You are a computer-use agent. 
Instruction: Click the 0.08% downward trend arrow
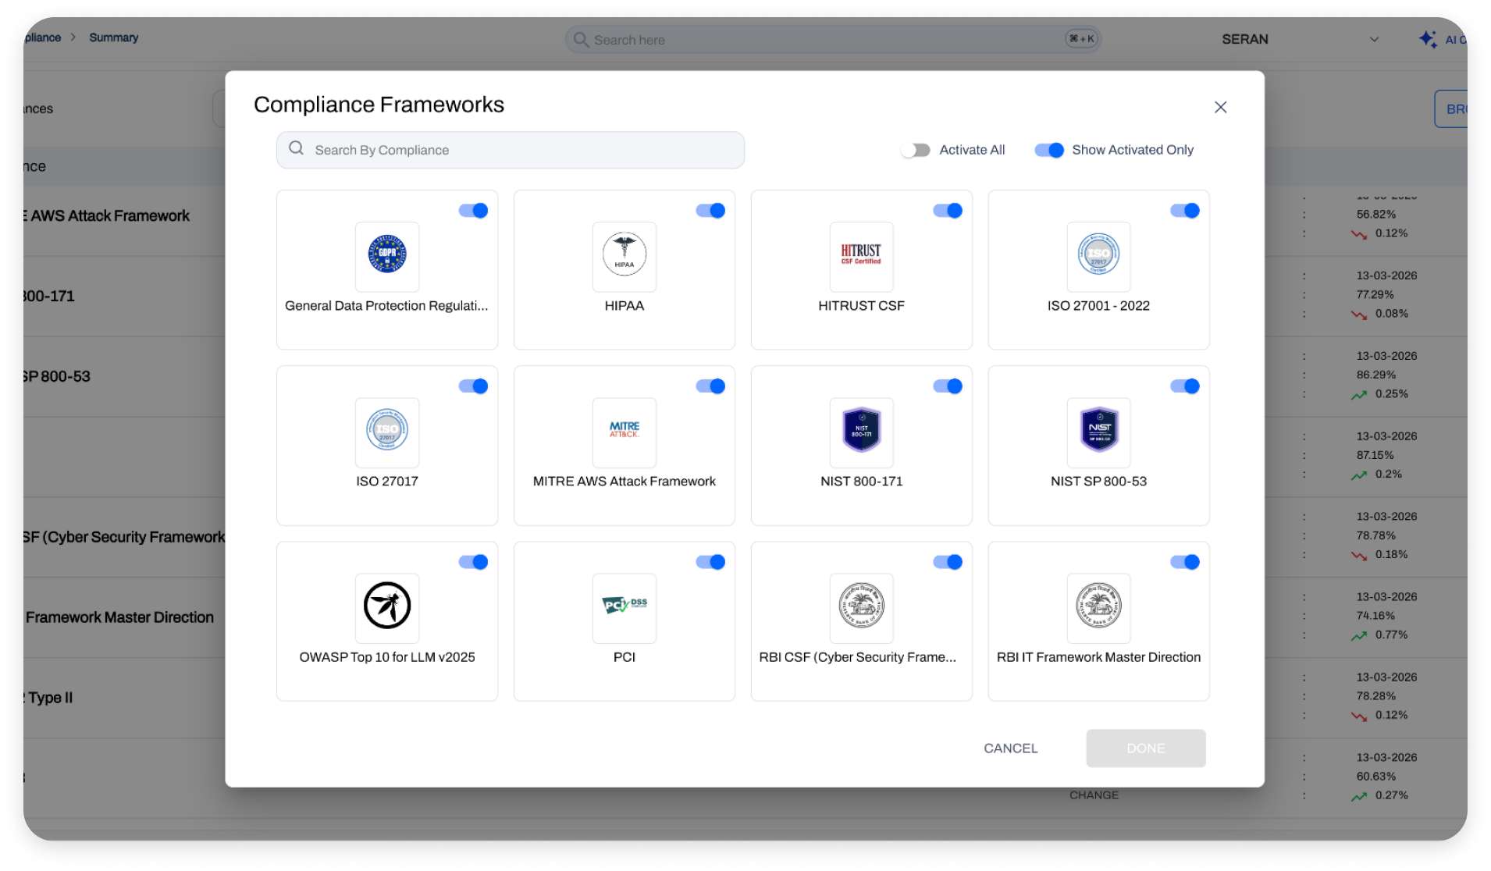1359,315
